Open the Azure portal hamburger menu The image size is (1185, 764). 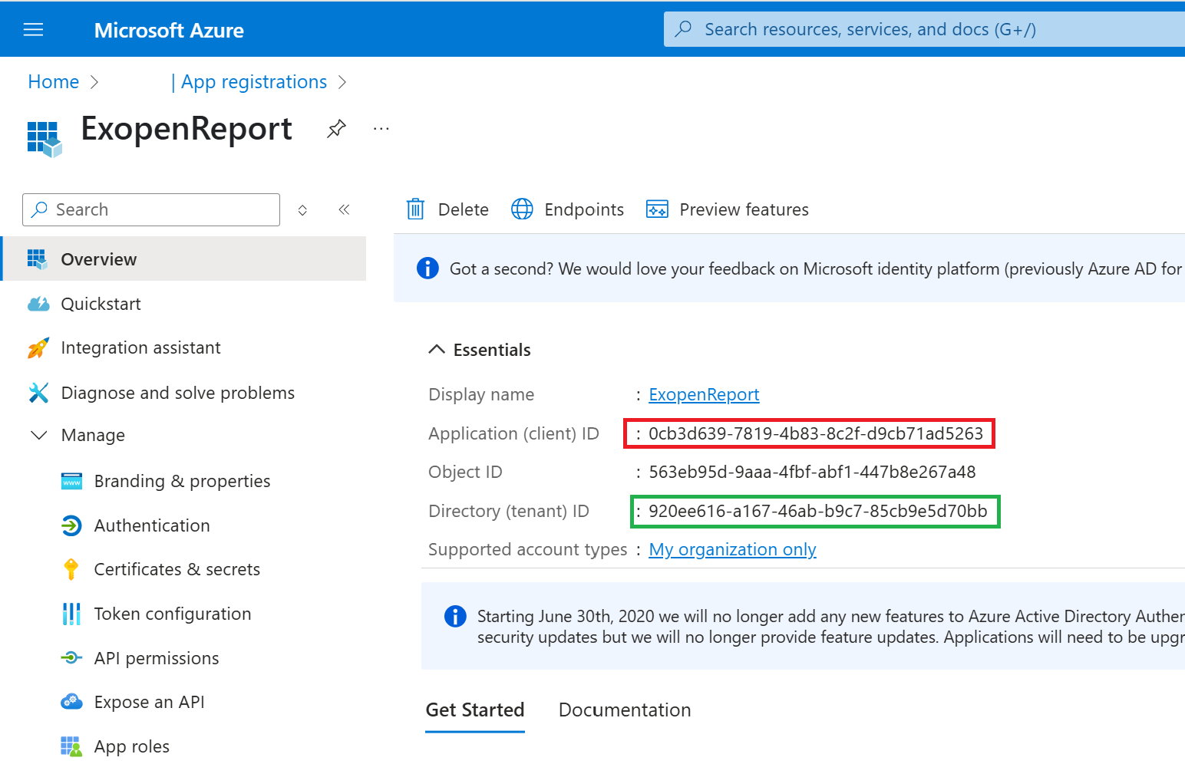click(33, 30)
